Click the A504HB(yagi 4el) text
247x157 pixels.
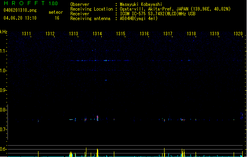[139, 18]
